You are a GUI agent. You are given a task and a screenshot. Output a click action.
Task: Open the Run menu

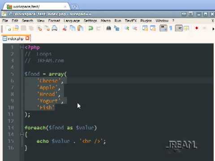pos(118,21)
